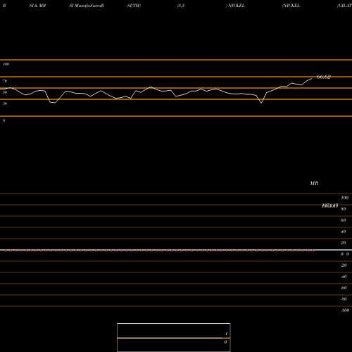Click the 'SI & MR' header text

click(37, 6)
